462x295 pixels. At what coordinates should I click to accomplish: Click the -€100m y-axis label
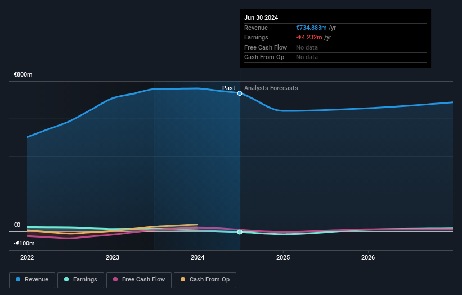[24, 243]
